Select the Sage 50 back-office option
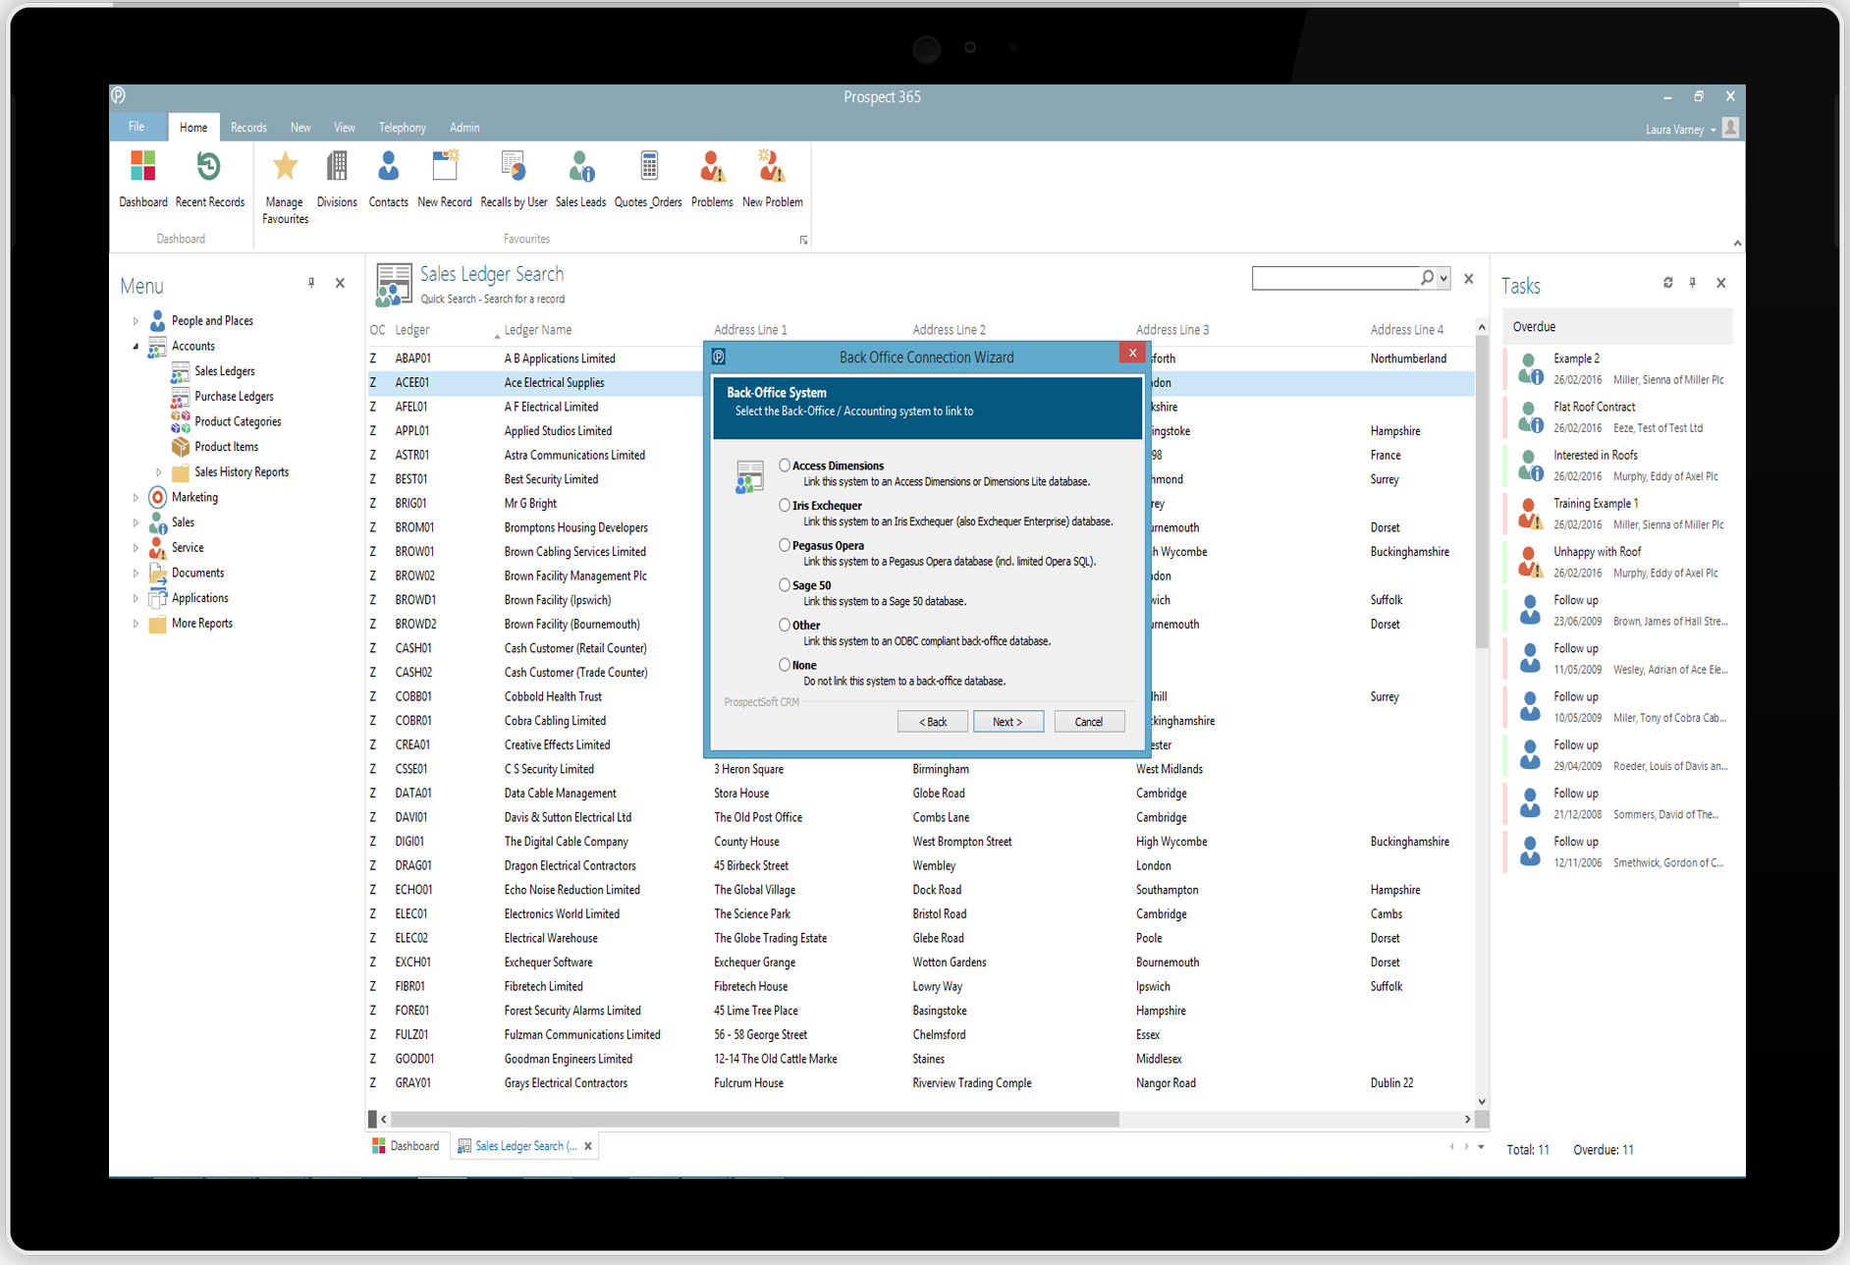1850x1265 pixels. (x=784, y=584)
